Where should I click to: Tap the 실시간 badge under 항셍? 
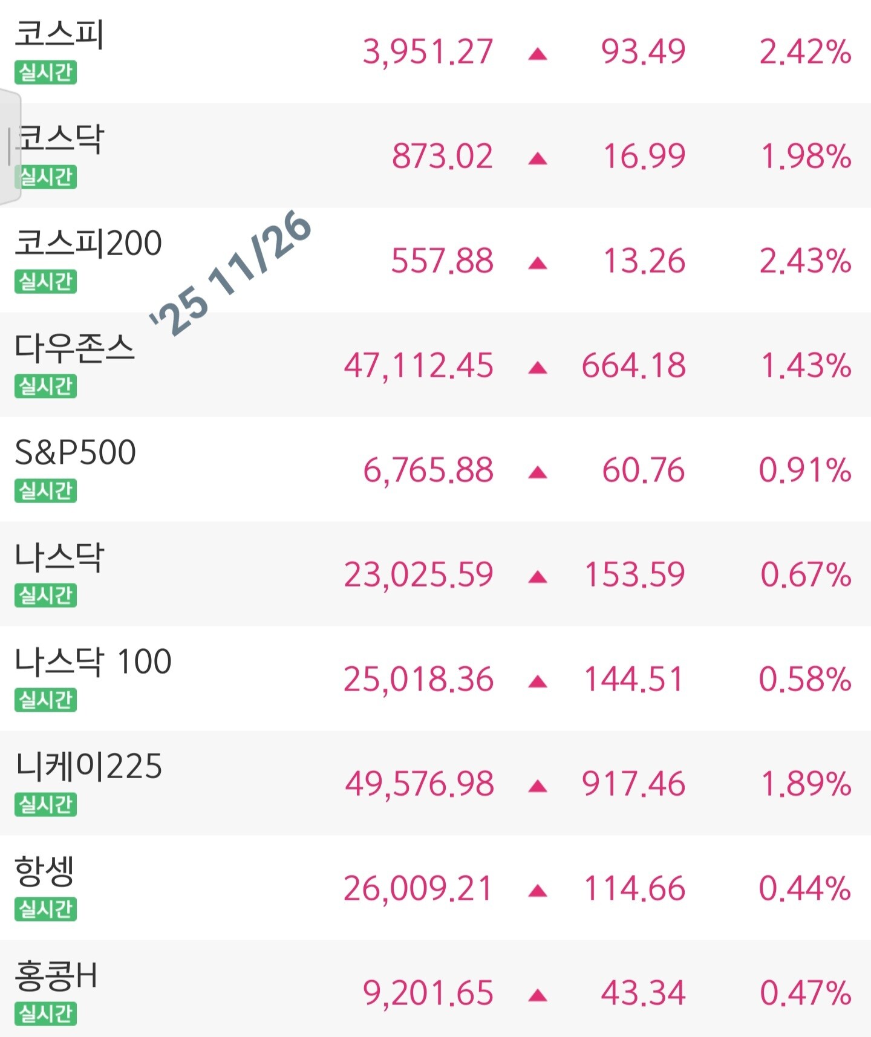coord(45,909)
